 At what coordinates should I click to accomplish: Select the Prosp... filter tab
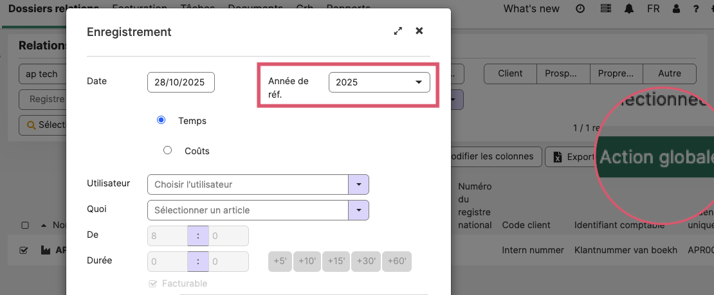click(563, 74)
